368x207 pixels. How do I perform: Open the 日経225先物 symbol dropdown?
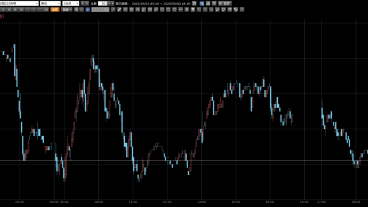[x=19, y=3]
